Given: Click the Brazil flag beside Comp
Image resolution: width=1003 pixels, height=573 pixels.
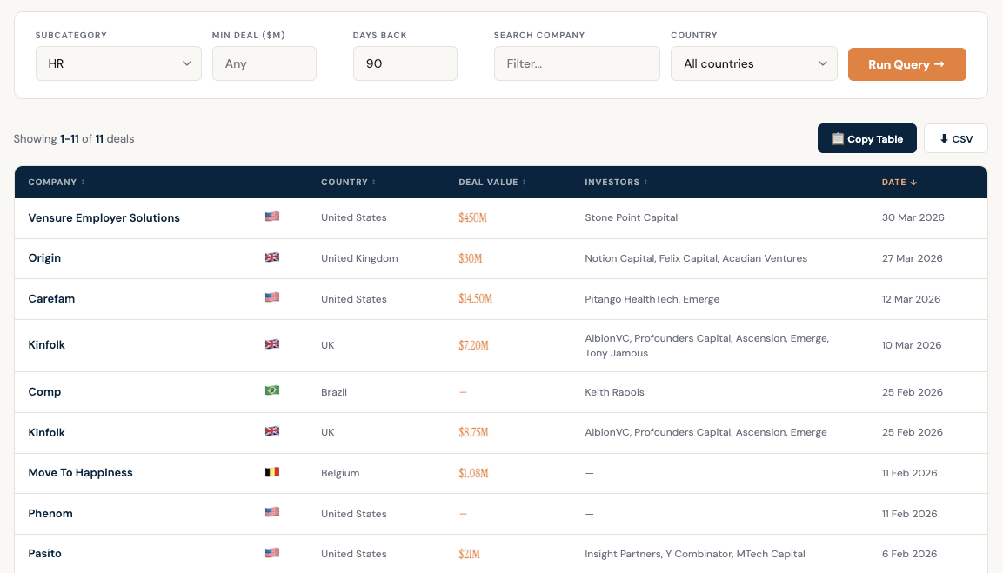Looking at the screenshot, I should point(271,390).
